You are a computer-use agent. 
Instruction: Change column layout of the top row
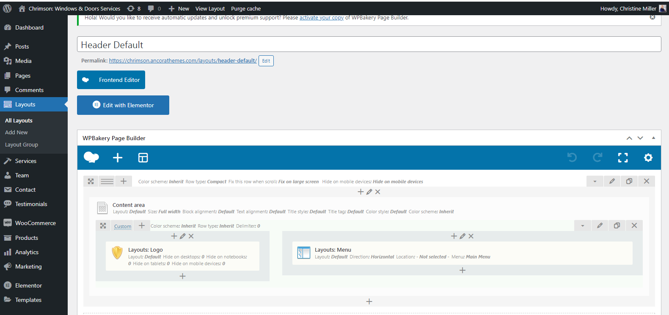point(107,181)
